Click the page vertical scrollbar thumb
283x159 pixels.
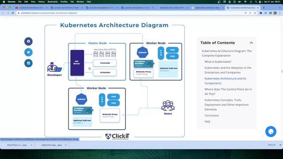click(x=282, y=71)
